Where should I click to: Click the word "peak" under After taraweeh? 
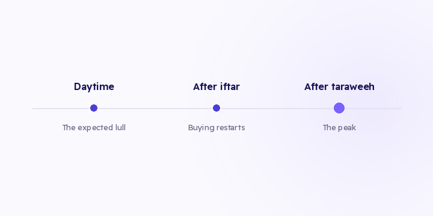(x=347, y=128)
